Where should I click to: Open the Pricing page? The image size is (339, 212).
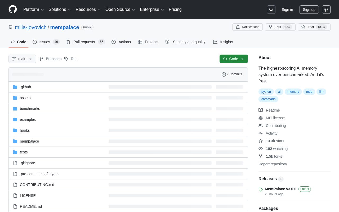tap(175, 10)
